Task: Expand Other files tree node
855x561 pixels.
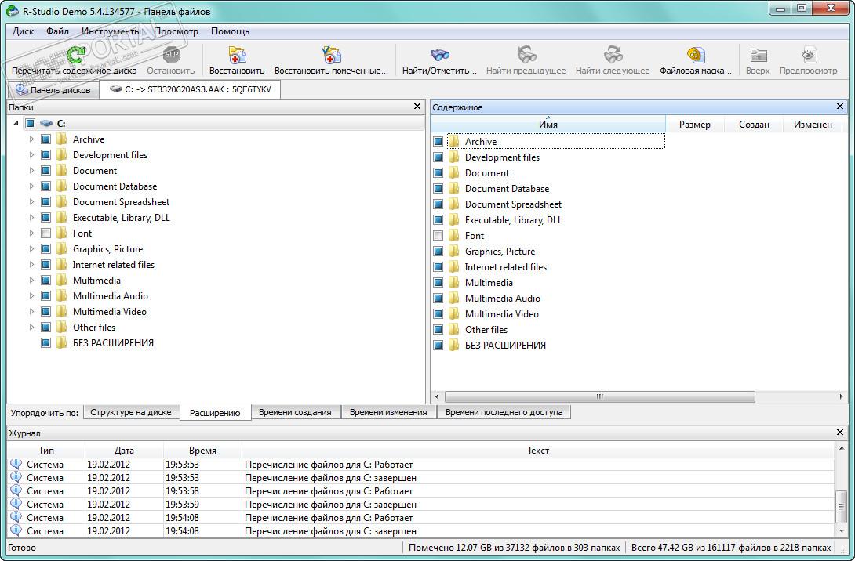Action: (x=31, y=328)
